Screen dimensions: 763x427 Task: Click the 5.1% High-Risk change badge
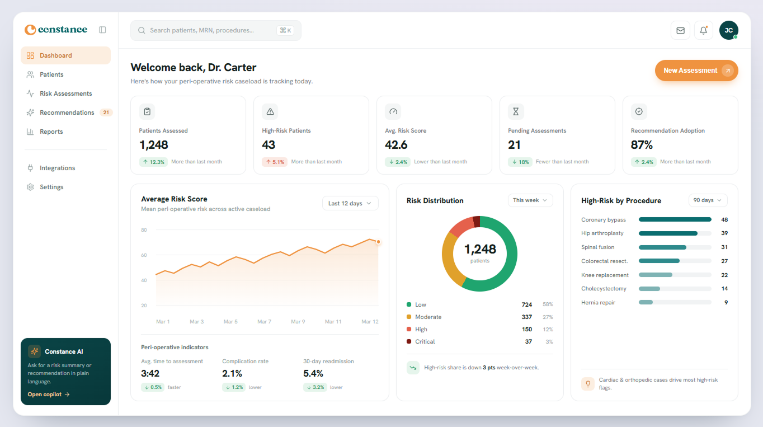(x=275, y=162)
